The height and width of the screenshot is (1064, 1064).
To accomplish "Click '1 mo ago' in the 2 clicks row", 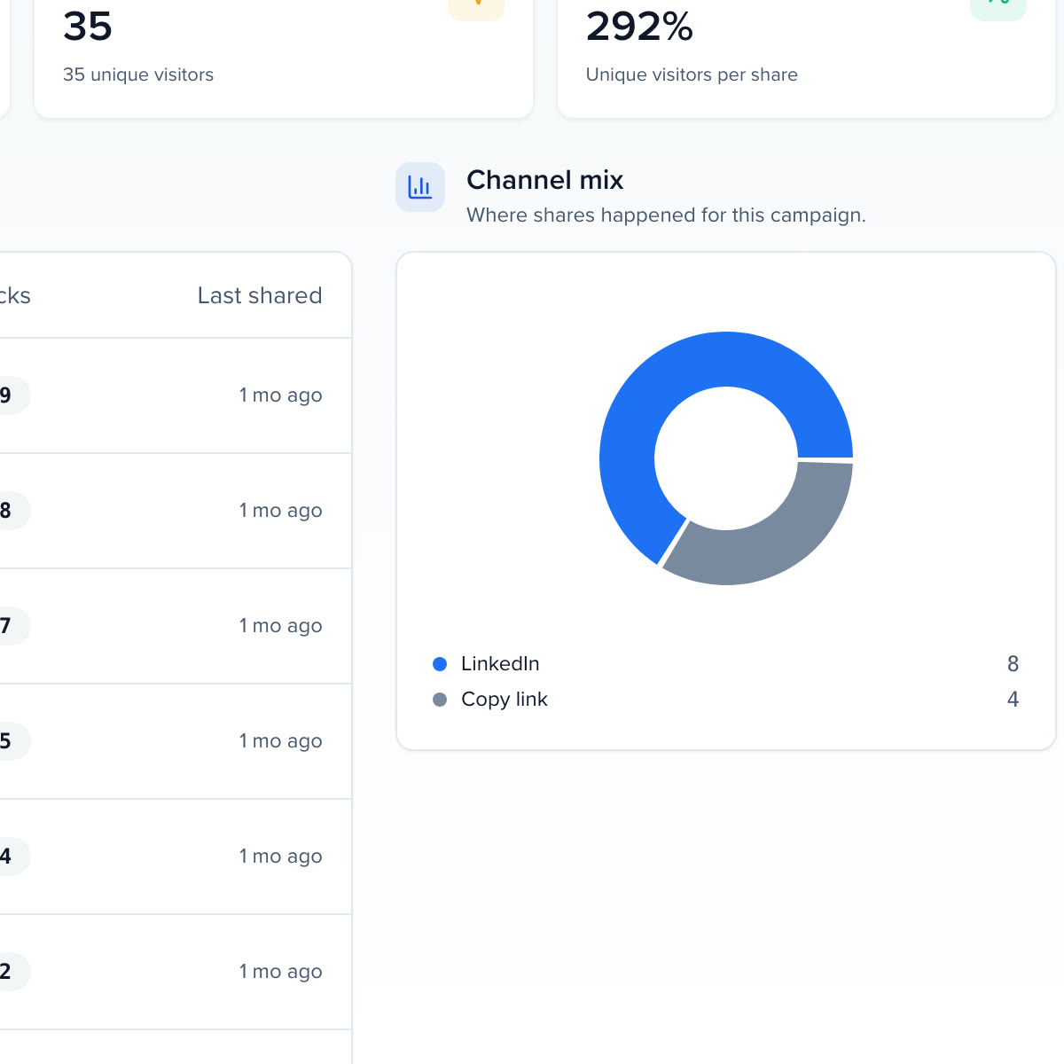I will [x=280, y=972].
